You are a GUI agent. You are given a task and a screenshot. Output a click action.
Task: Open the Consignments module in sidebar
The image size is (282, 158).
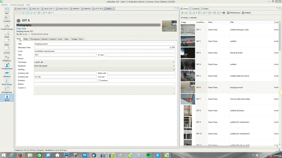pyautogui.click(x=7, y=66)
